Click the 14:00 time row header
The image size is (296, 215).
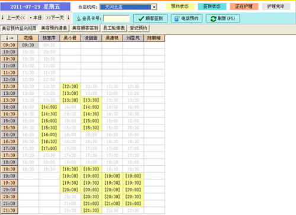[9, 107]
